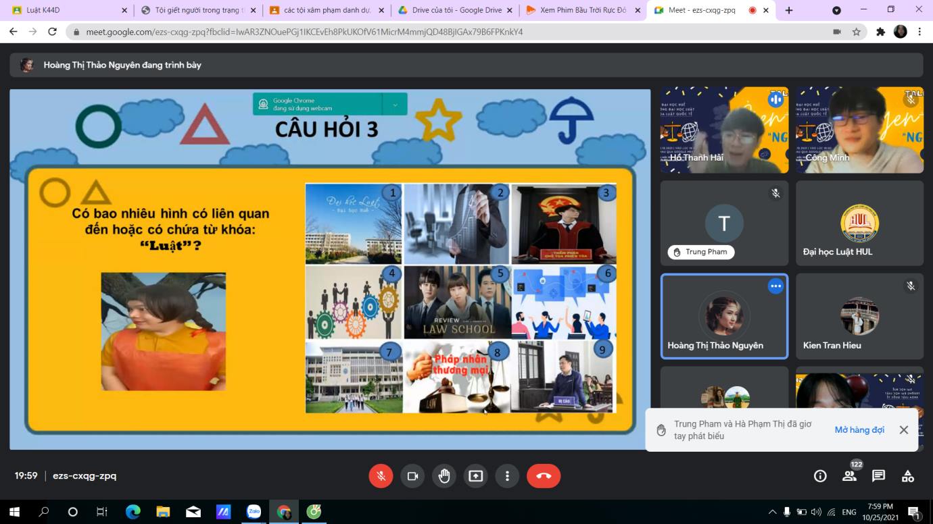Open the activities icon
Image resolution: width=933 pixels, height=524 pixels.
click(908, 476)
